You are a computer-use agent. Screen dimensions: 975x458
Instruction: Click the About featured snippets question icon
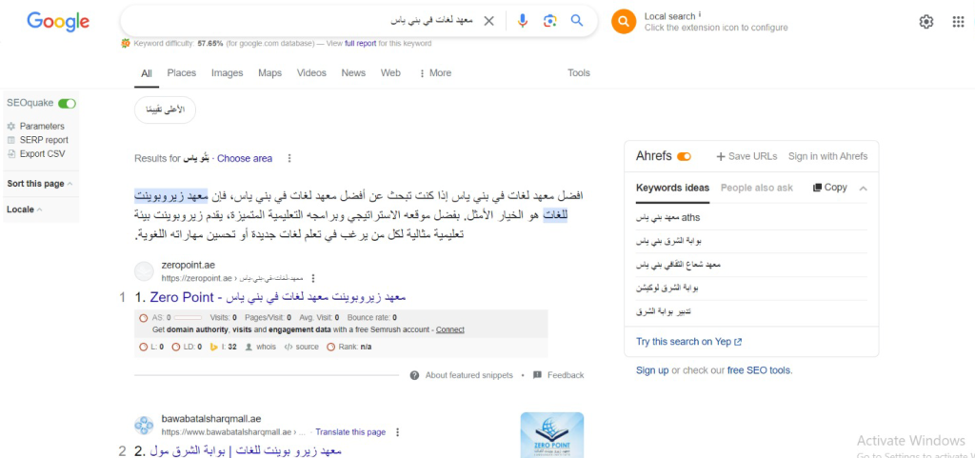coord(415,375)
